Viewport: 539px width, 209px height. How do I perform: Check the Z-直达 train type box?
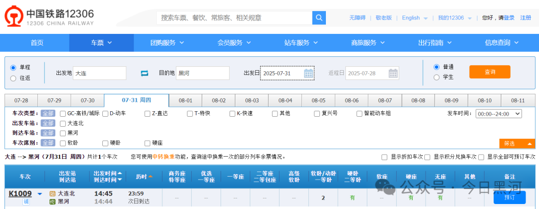(147, 113)
